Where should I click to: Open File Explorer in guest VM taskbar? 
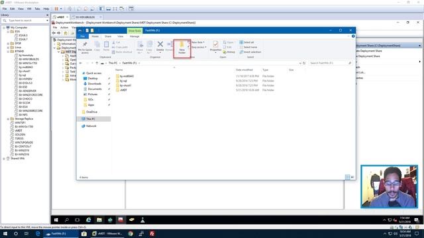coord(99,220)
